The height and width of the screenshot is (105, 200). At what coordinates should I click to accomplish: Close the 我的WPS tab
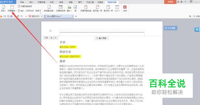point(42,16)
